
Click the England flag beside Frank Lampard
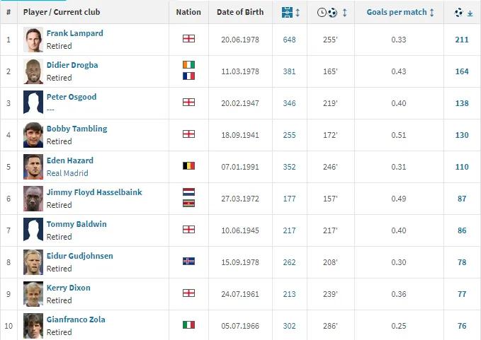188,40
